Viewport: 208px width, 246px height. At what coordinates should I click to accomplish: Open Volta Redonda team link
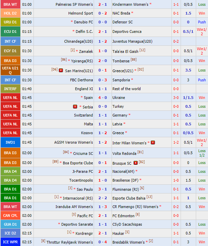(x=124, y=153)
